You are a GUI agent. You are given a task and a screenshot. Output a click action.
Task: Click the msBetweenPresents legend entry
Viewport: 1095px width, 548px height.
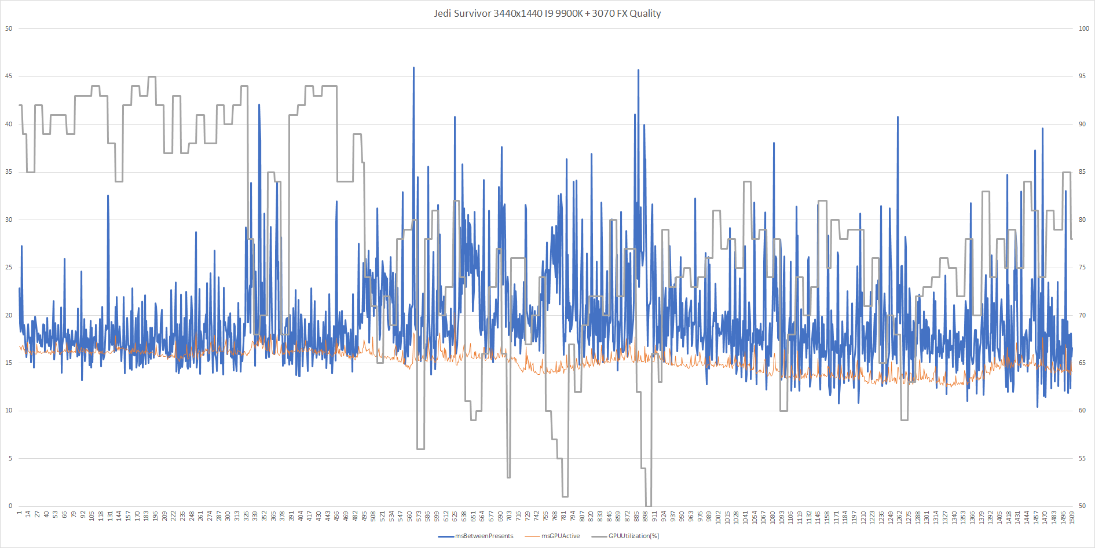(x=476, y=536)
